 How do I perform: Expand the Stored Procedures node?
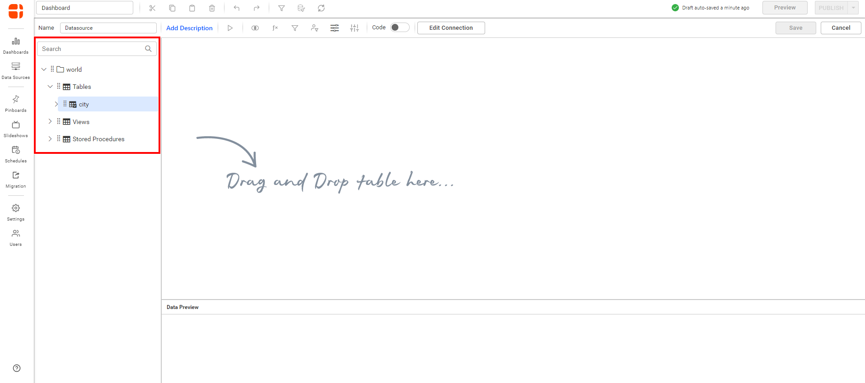point(50,139)
